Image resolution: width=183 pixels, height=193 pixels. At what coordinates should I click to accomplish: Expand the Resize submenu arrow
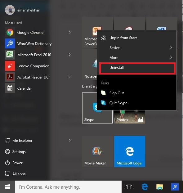coord(171,47)
